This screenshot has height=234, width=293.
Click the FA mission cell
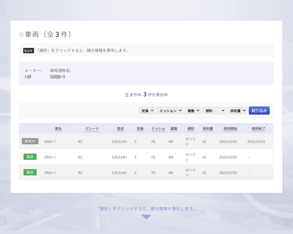[153, 173]
